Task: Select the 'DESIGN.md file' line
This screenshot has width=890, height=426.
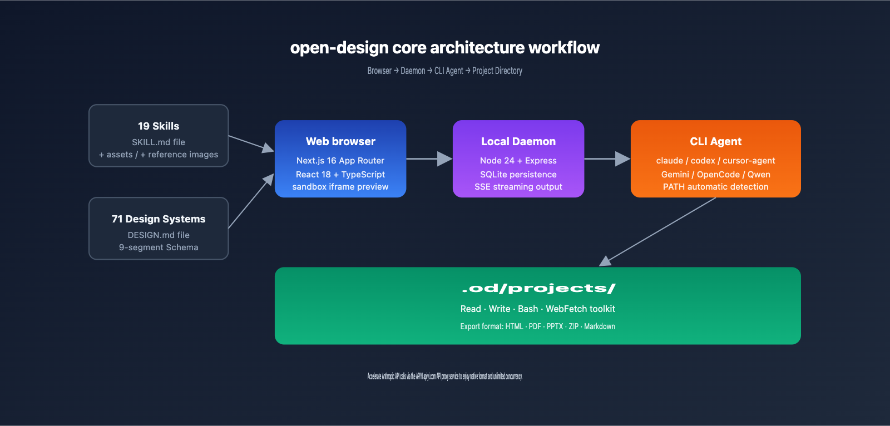Action: pyautogui.click(x=159, y=235)
